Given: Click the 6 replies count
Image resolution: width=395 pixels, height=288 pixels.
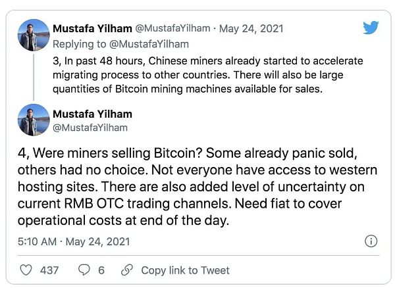Looking at the screenshot, I should click(101, 270).
